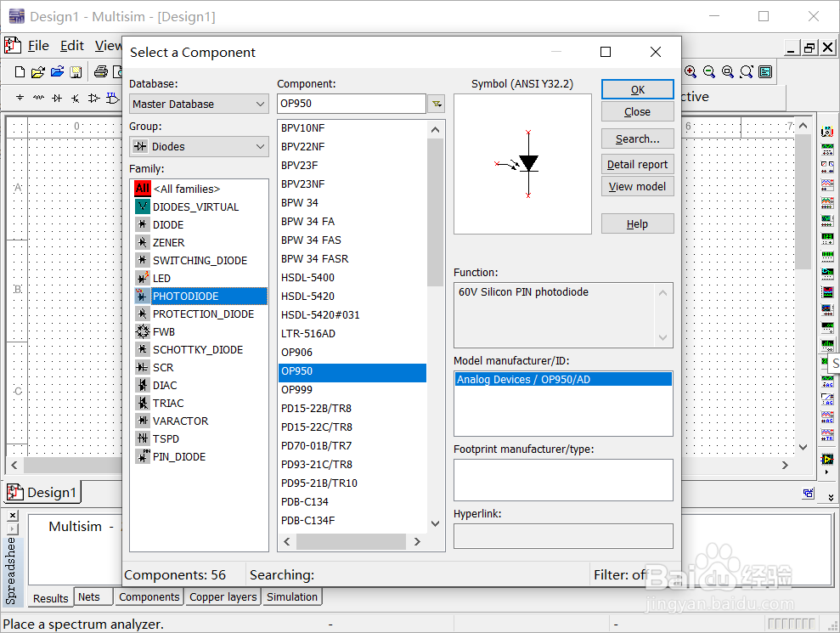Place a word generator instrument
Viewport: 840px width, 633px height.
(x=827, y=256)
